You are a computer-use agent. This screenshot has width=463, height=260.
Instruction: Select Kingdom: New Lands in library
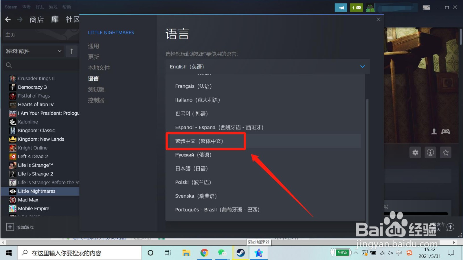(x=41, y=139)
